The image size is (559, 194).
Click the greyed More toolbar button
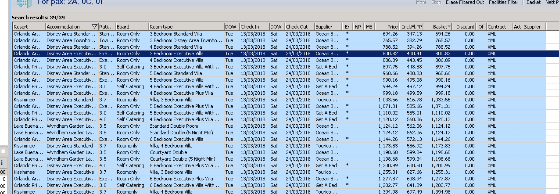(421, 3)
